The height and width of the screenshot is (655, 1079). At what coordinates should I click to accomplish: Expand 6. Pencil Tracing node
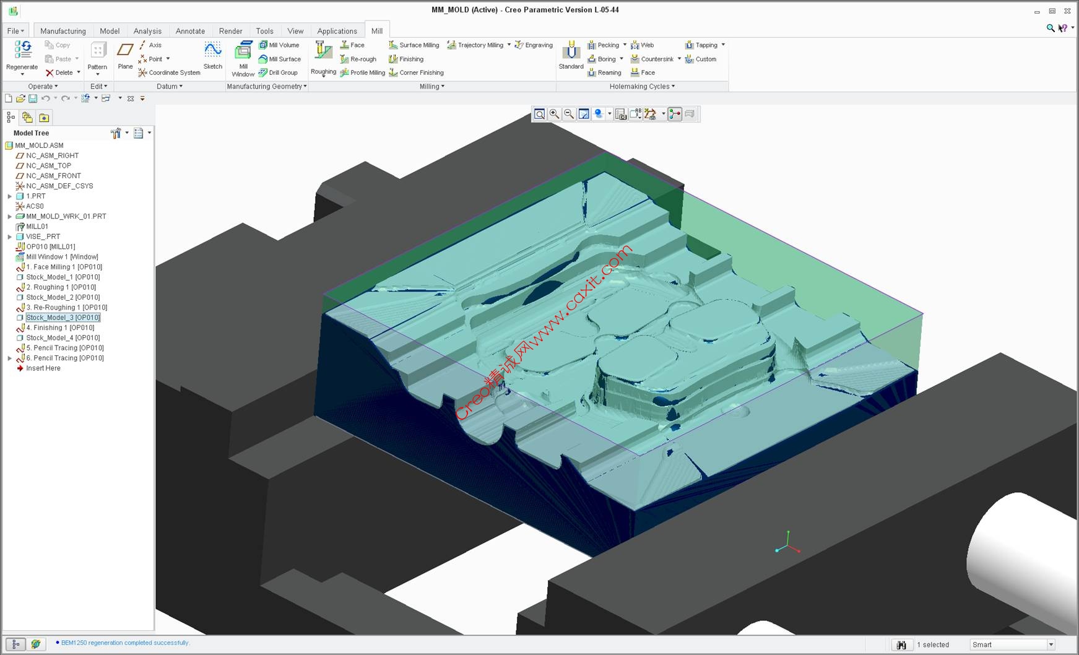[9, 358]
